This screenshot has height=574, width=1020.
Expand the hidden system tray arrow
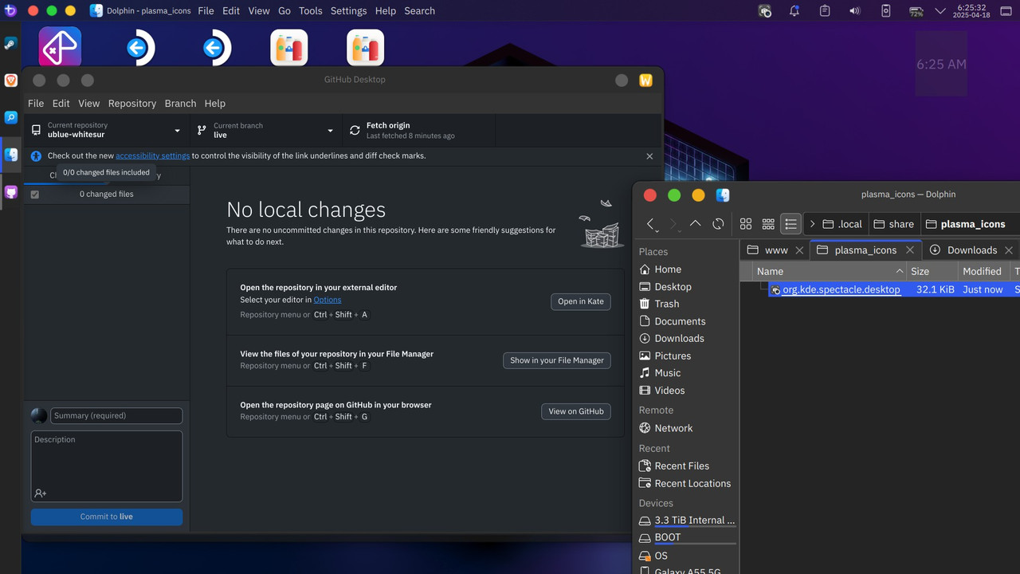coord(940,11)
